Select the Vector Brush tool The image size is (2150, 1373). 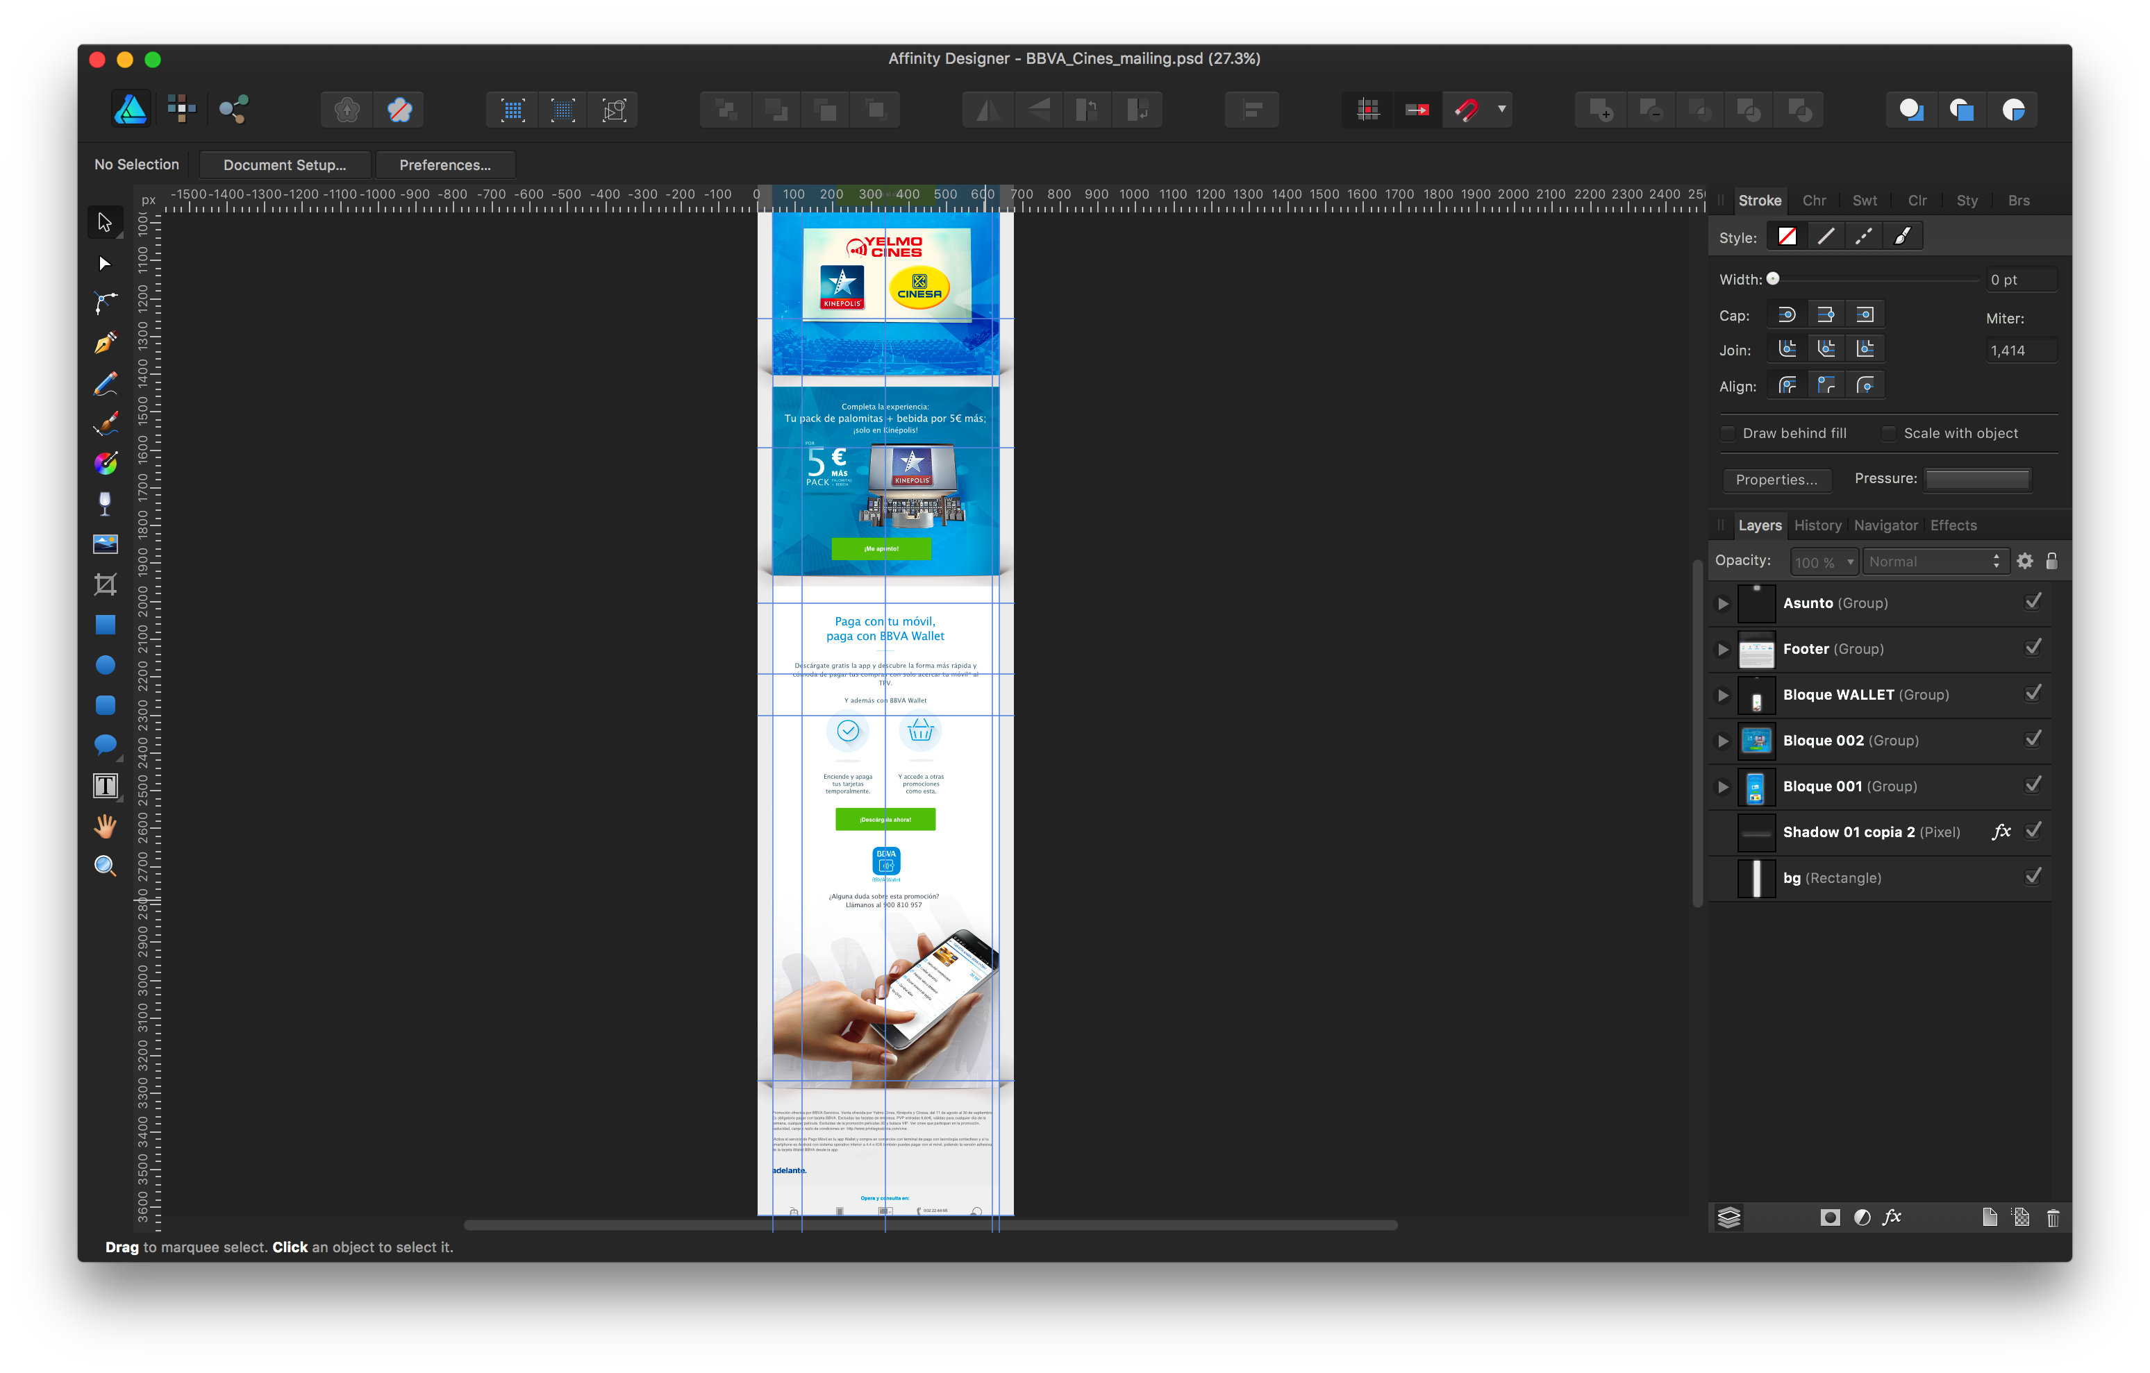tap(104, 423)
